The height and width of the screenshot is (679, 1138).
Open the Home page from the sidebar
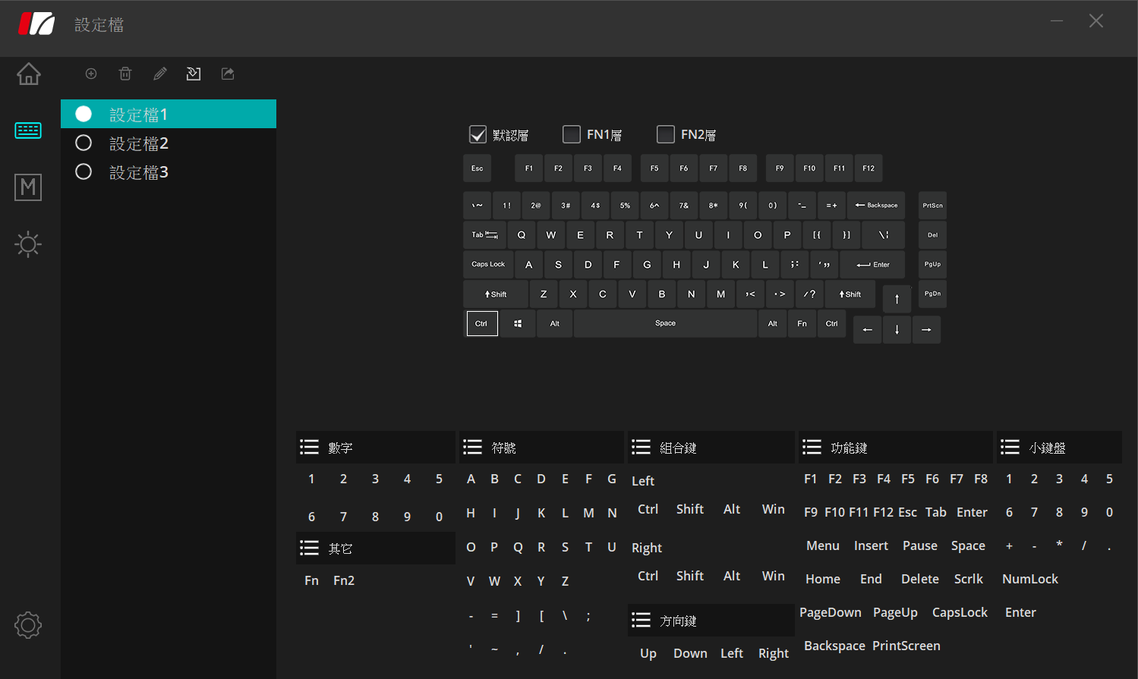29,74
